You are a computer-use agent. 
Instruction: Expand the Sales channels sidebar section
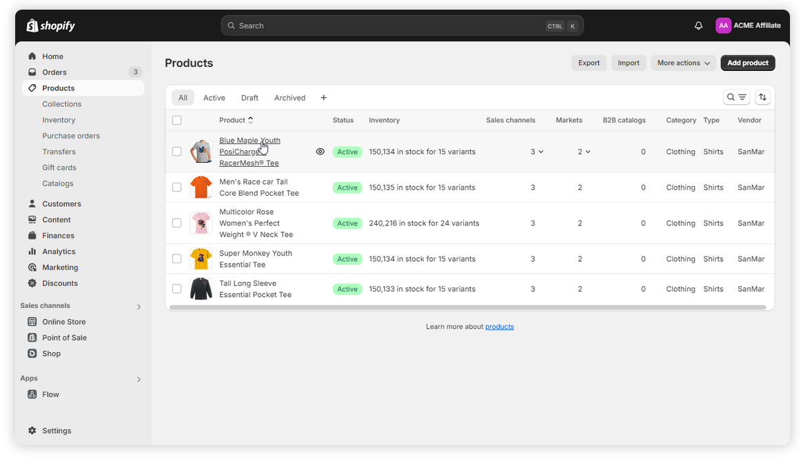(x=139, y=307)
